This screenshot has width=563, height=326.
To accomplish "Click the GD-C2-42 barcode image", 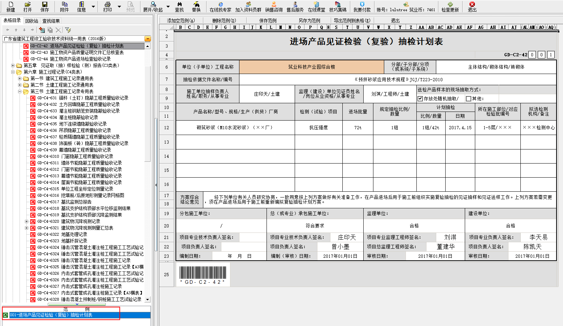I will click(x=203, y=275).
